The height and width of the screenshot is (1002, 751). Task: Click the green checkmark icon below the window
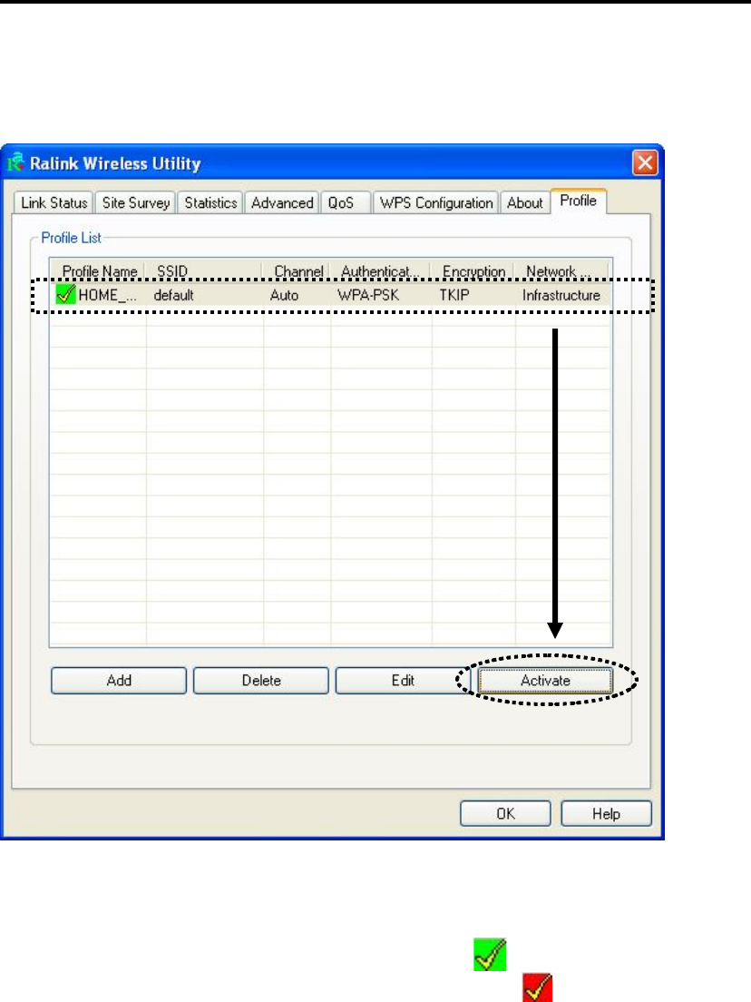[x=490, y=955]
